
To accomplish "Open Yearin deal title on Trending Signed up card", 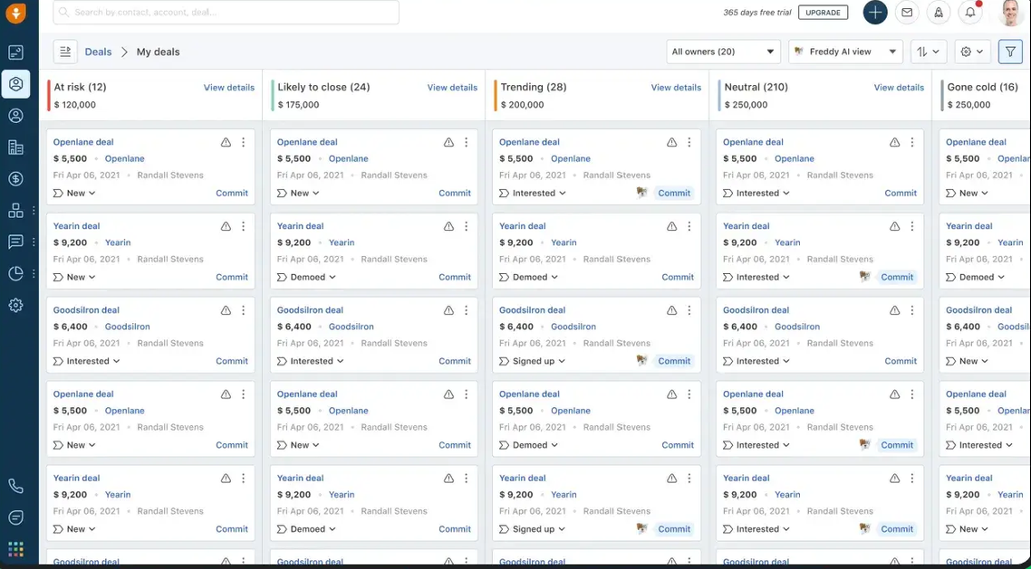I will (522, 478).
